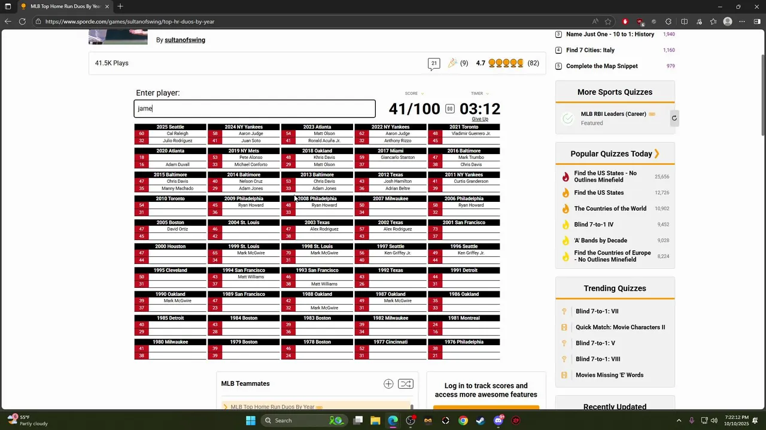
Task: Open Blind 7-to-1: VII trending quiz
Action: pyautogui.click(x=597, y=311)
